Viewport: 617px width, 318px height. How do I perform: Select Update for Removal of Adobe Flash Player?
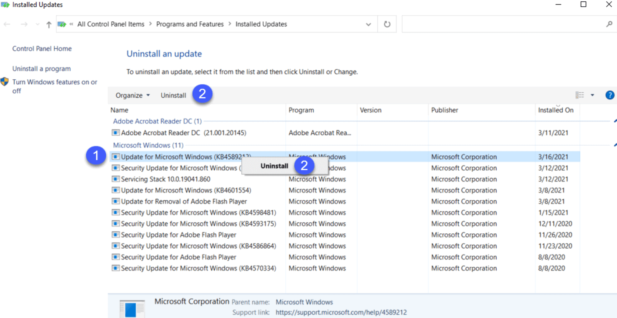coord(344,201)
